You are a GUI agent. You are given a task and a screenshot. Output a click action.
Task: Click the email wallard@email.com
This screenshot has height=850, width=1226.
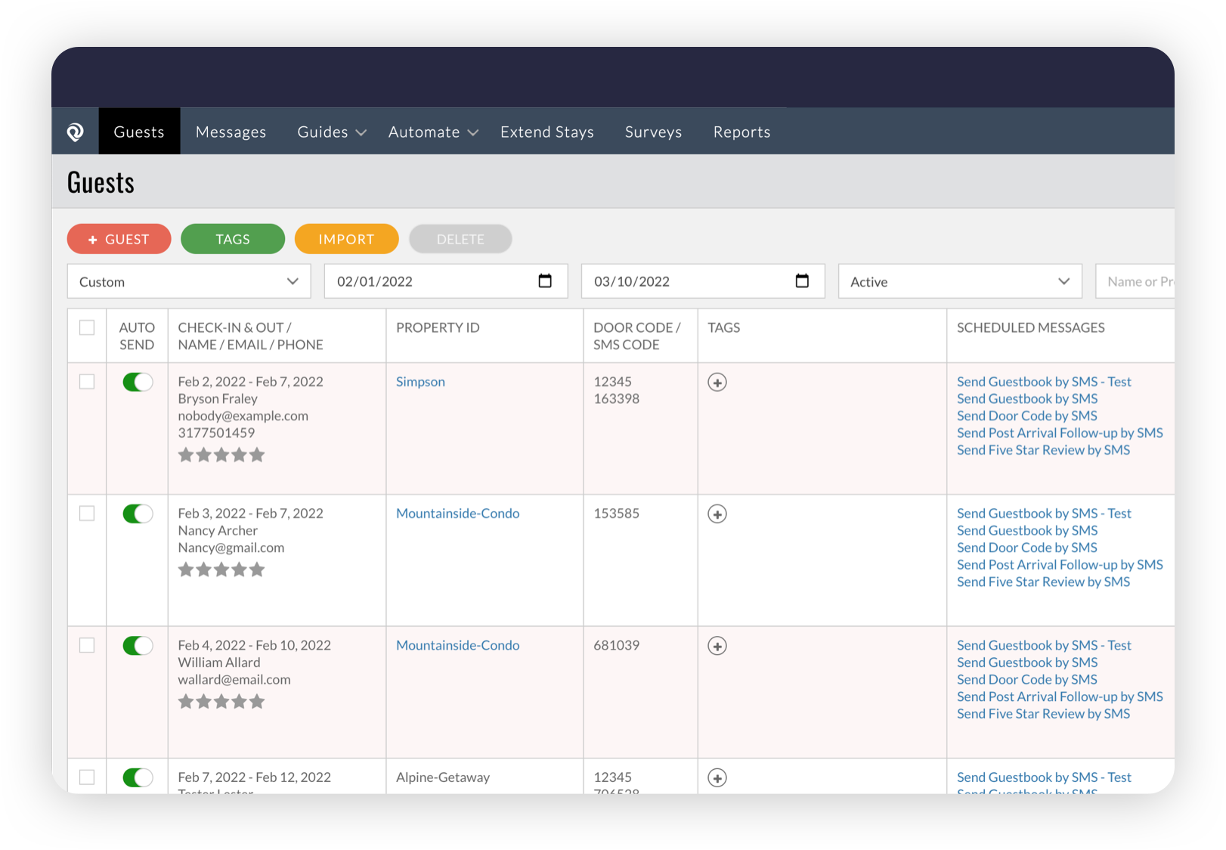click(x=234, y=680)
